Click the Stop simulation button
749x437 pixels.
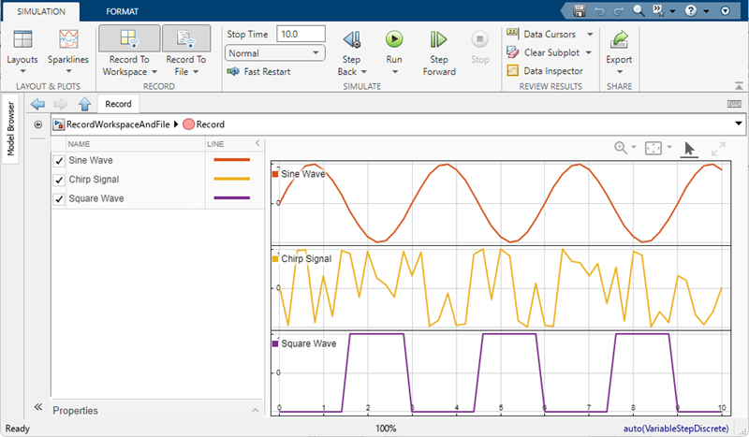479,39
